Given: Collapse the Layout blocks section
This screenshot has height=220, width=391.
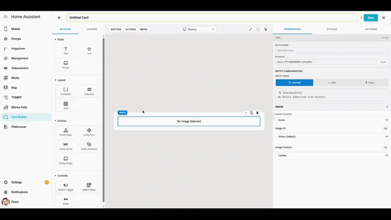Looking at the screenshot, I should 60,80.
